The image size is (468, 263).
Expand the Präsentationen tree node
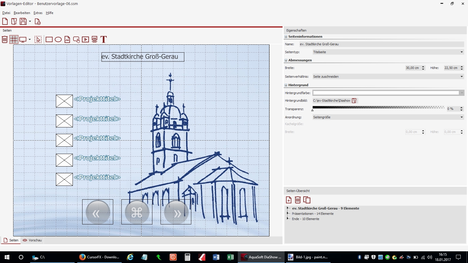[x=288, y=214]
